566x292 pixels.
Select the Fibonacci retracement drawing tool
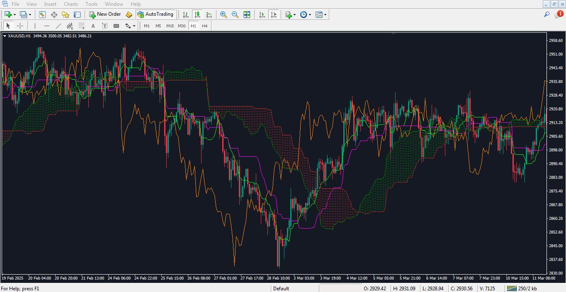[x=81, y=26]
